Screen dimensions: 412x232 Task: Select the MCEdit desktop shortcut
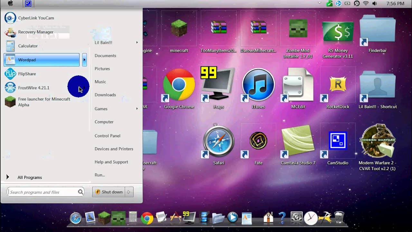coord(298,89)
